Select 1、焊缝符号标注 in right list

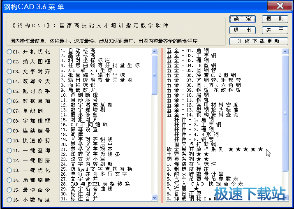point(192,164)
